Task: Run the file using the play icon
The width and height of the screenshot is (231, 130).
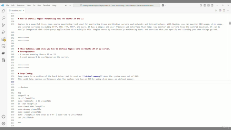Action: pyautogui.click(x=216, y=10)
